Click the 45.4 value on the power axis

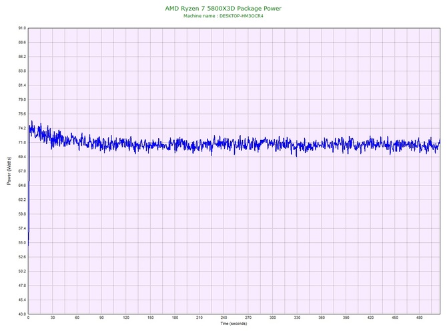pyautogui.click(x=22, y=300)
